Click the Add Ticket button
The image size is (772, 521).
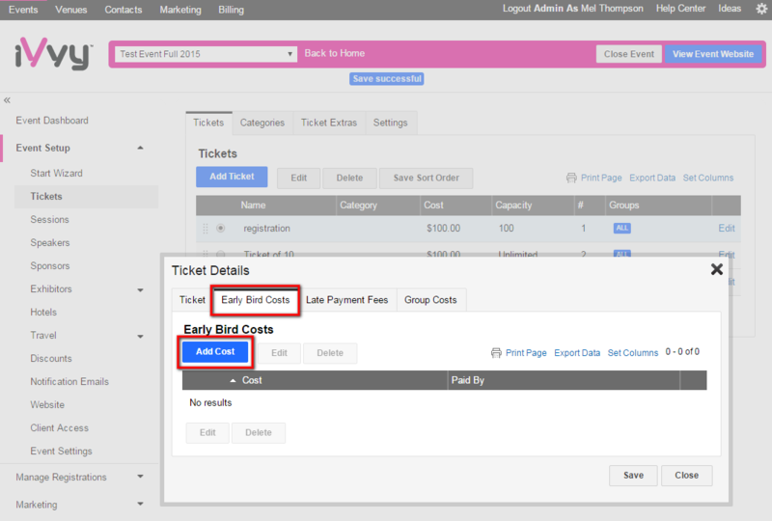click(x=232, y=177)
